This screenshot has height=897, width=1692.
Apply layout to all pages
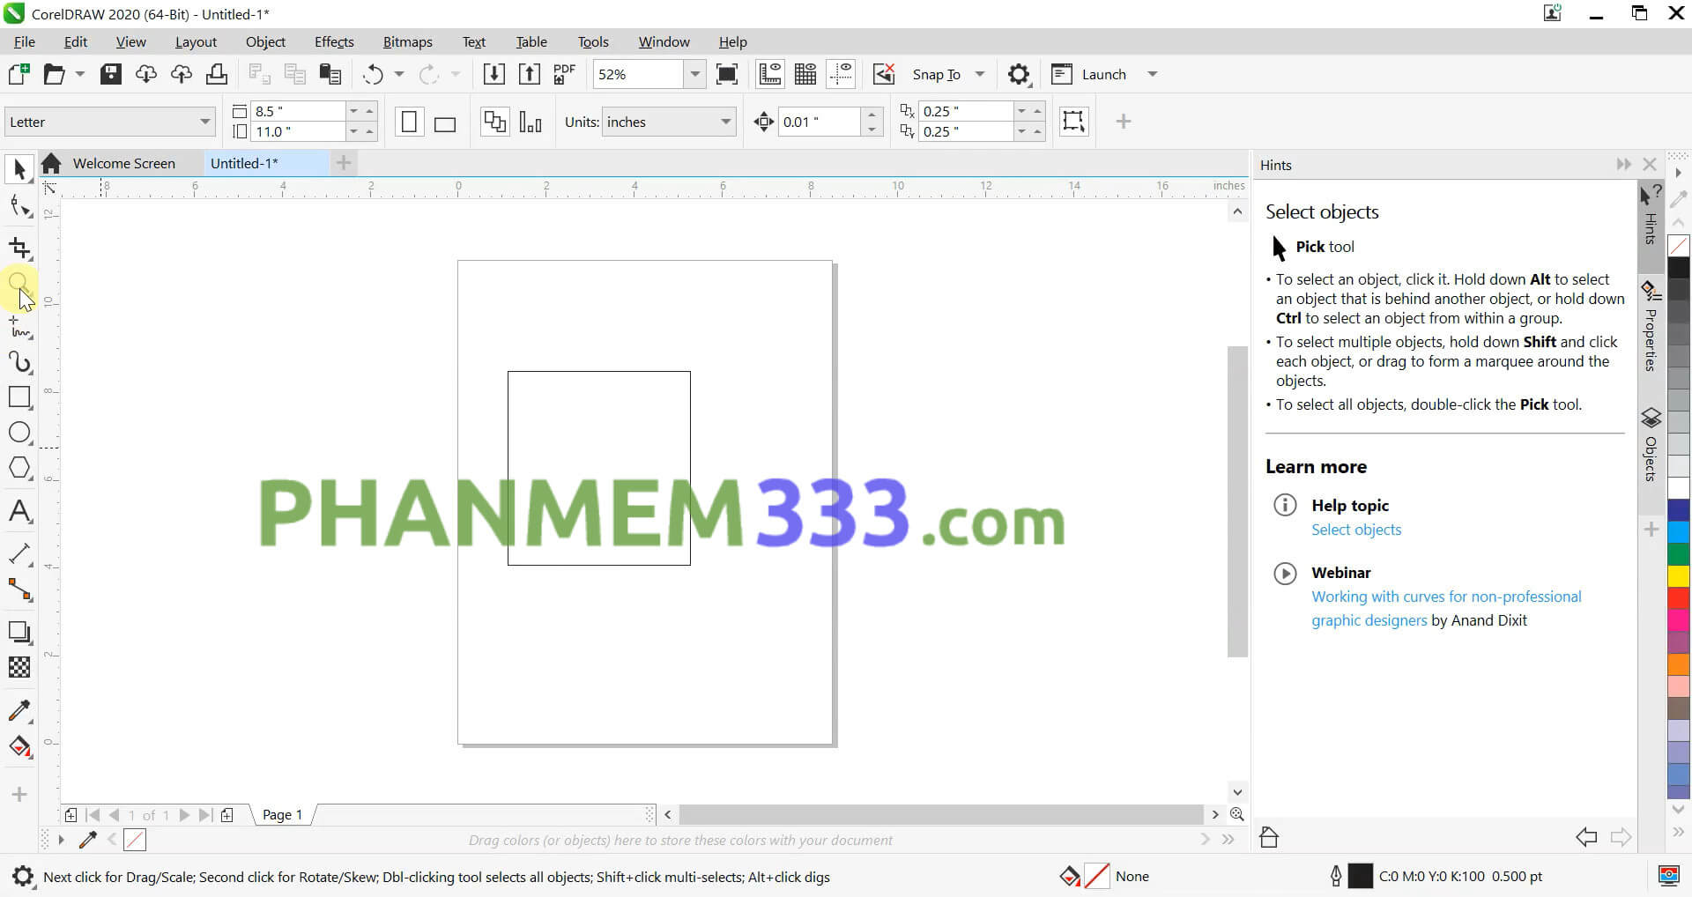tap(495, 122)
